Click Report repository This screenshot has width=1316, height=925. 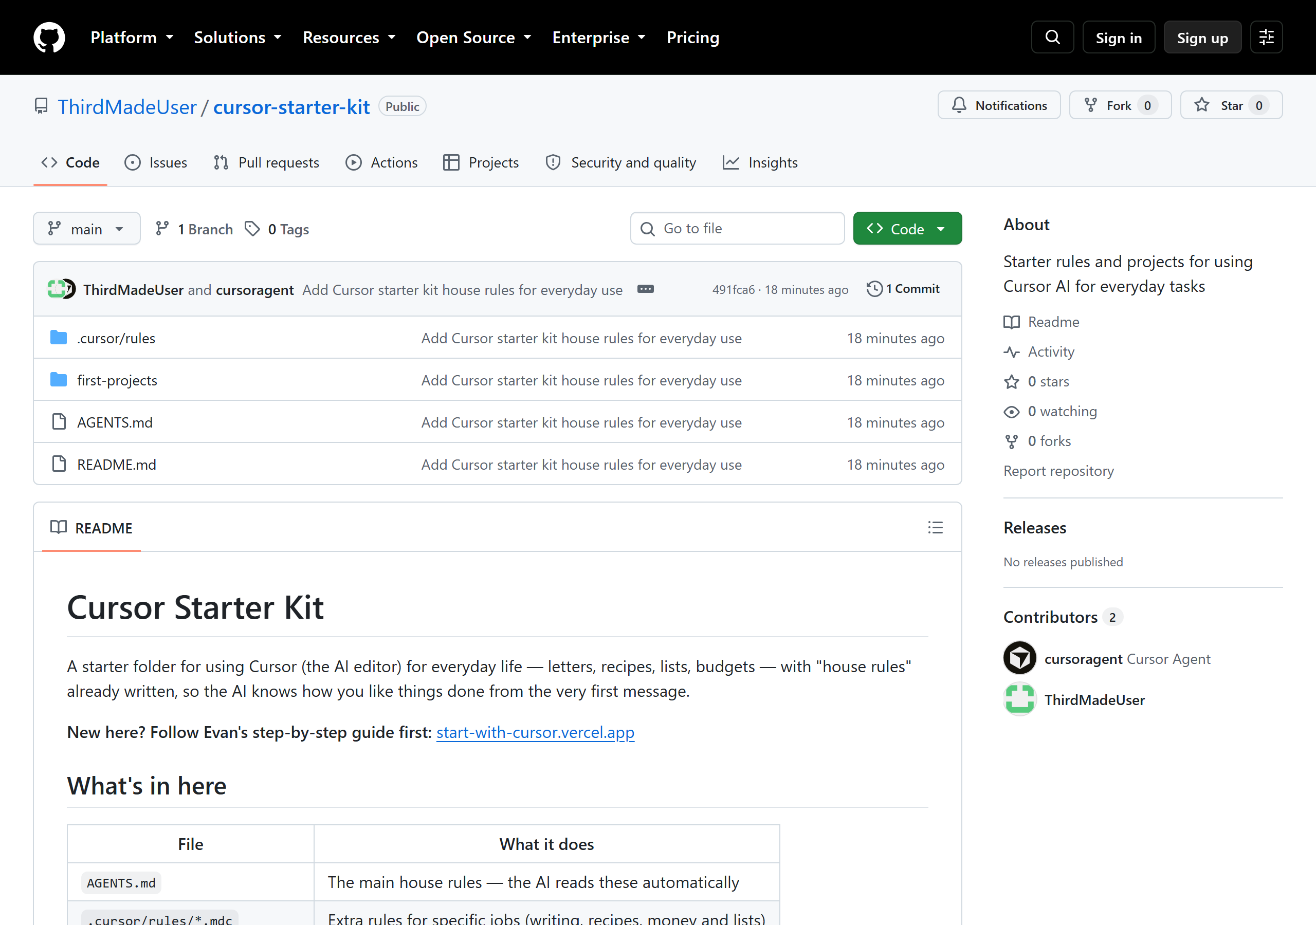tap(1058, 471)
